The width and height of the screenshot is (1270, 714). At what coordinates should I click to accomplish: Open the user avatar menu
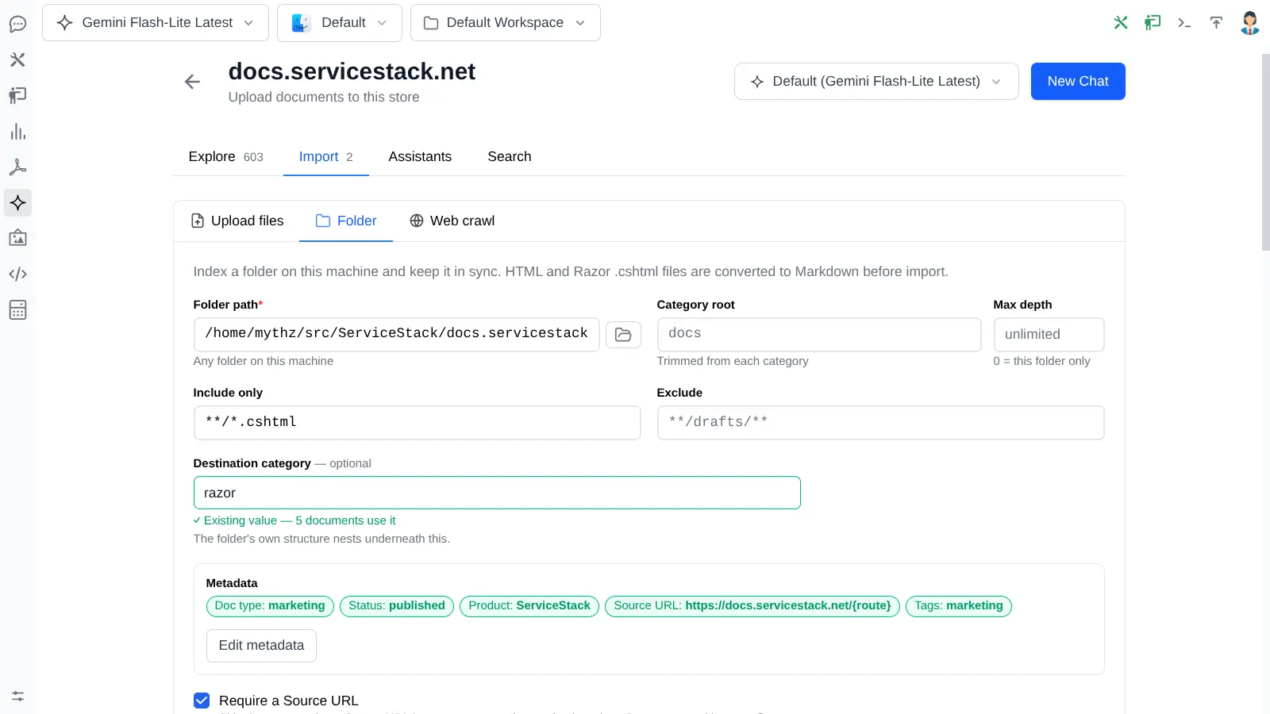tap(1250, 22)
